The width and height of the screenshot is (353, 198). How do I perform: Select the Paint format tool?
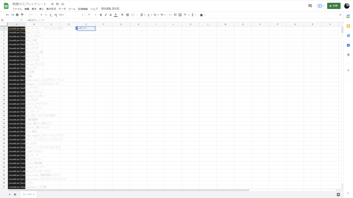click(x=22, y=15)
